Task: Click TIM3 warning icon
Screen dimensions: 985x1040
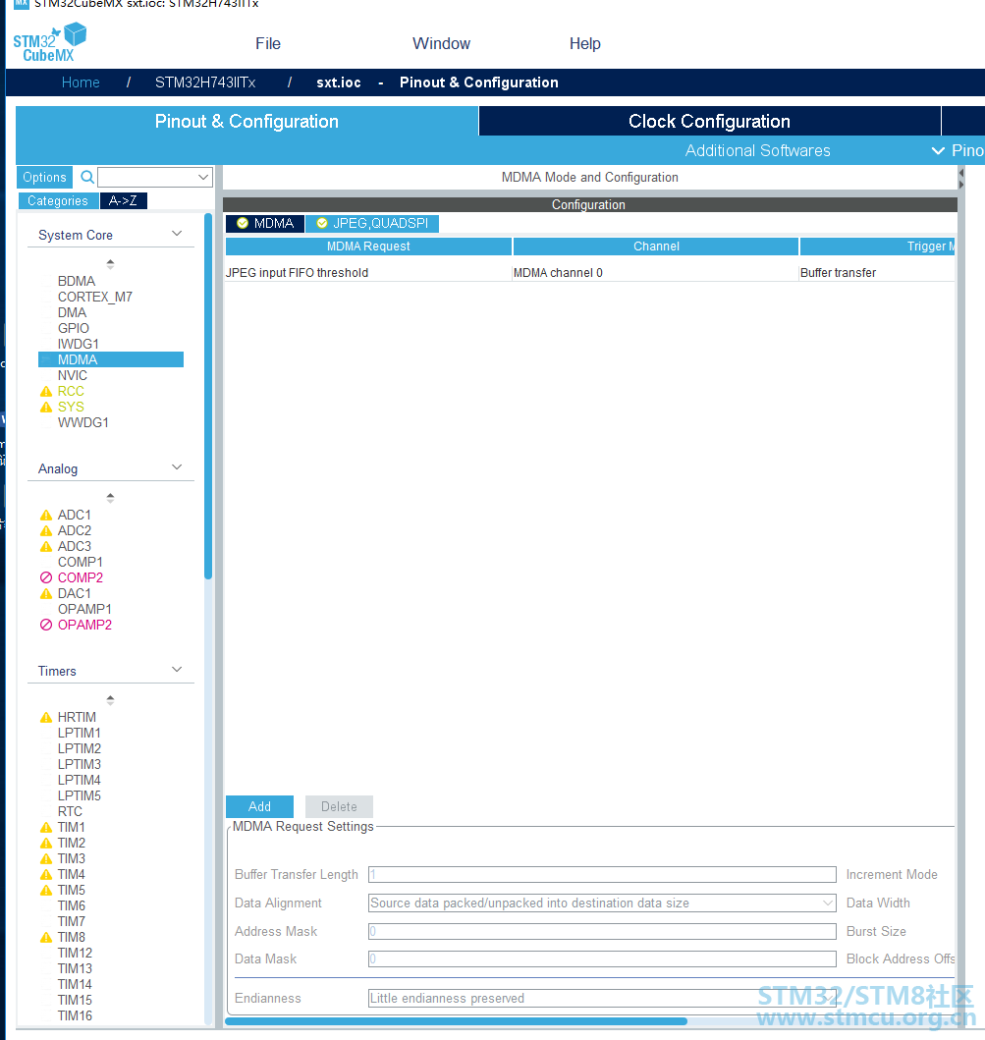Action: (x=46, y=859)
